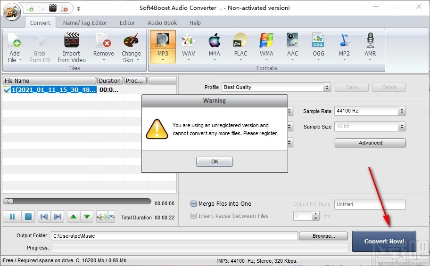Move selected file down with green arrow

(87, 217)
